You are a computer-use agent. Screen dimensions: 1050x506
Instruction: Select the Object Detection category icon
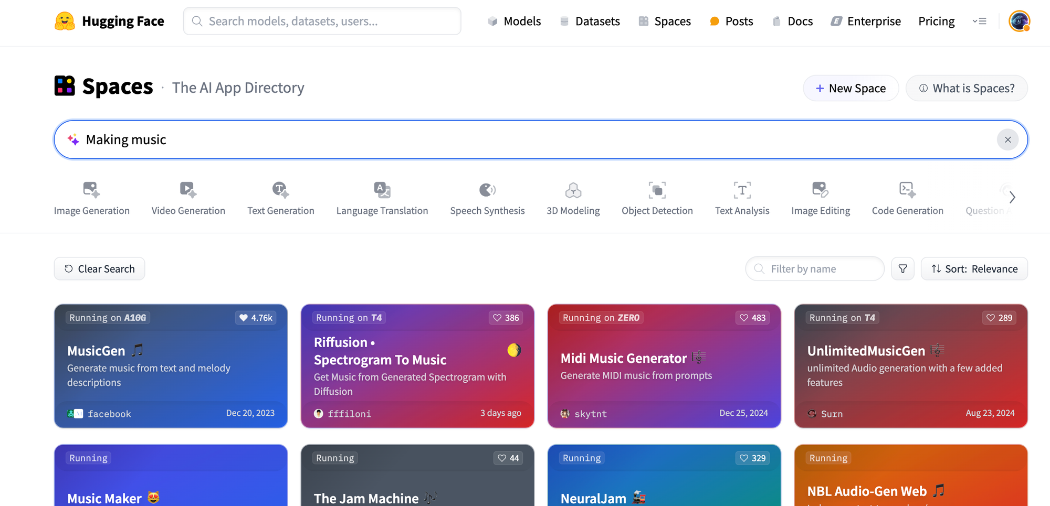[x=657, y=189]
